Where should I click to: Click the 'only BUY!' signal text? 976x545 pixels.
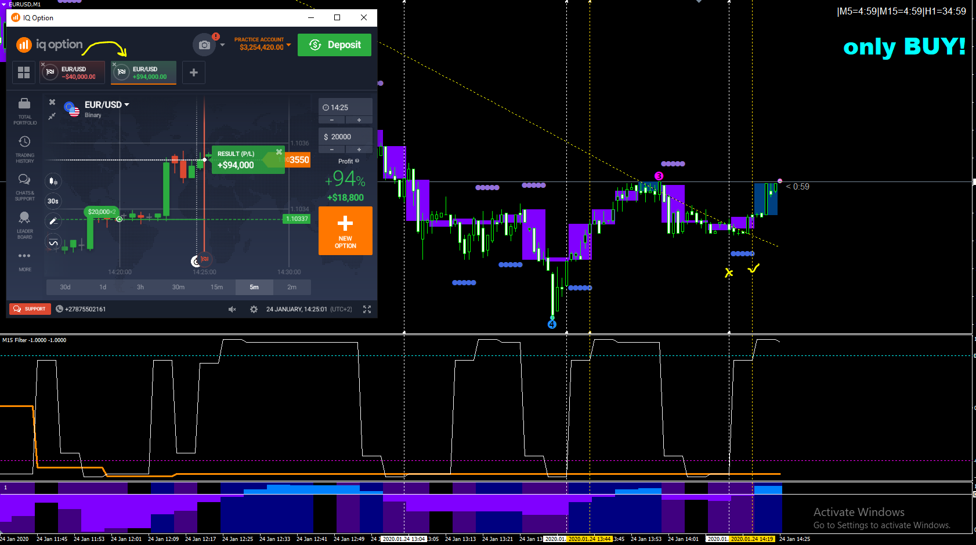[x=904, y=46]
